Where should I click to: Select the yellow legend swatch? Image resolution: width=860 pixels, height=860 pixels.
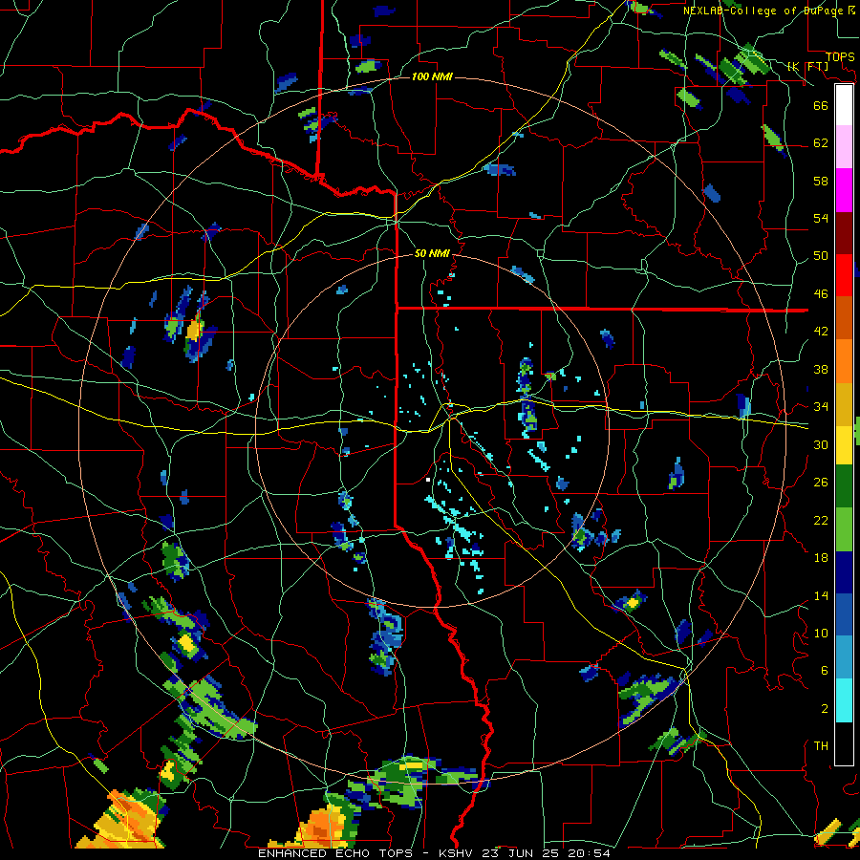pyautogui.click(x=844, y=444)
